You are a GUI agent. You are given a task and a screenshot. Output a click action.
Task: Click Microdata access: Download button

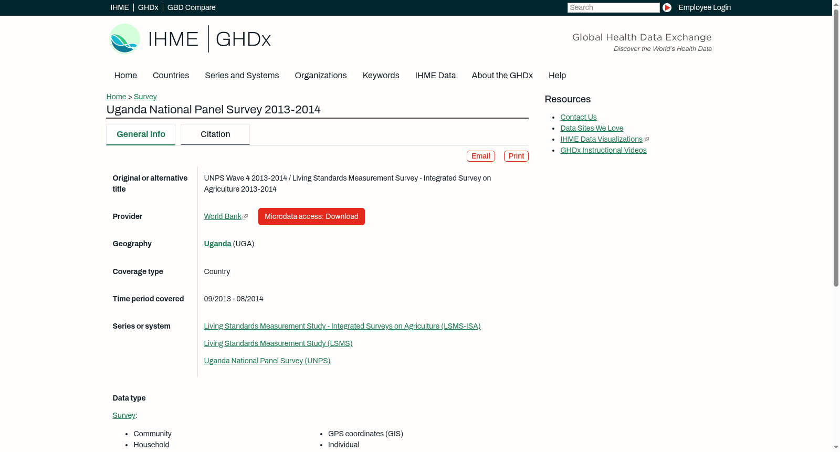pyautogui.click(x=311, y=216)
